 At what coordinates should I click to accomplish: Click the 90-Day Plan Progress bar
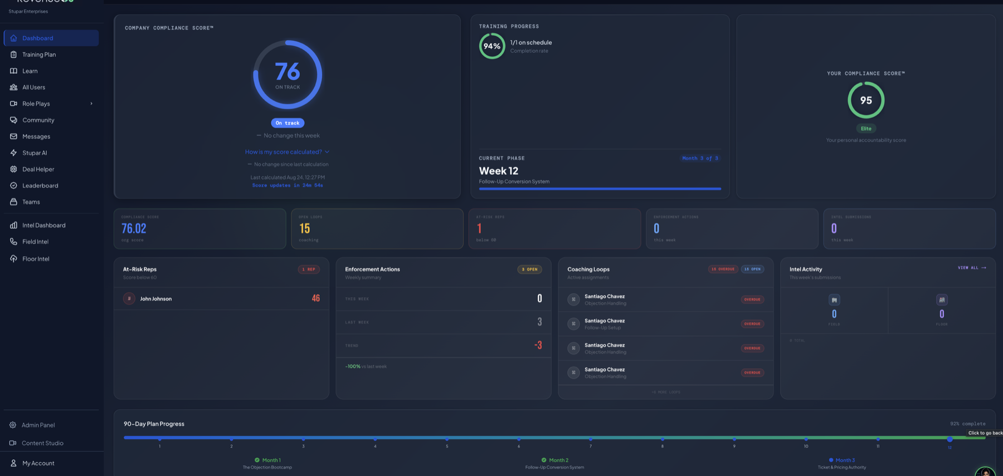click(554, 438)
